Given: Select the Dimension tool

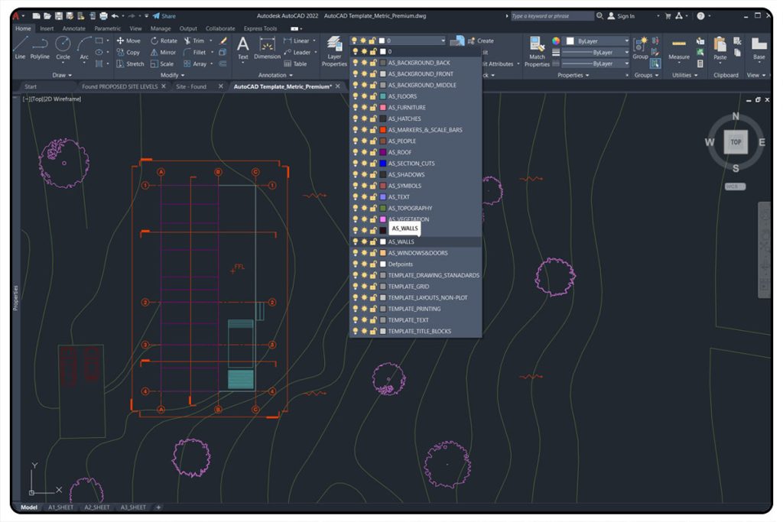Looking at the screenshot, I should click(267, 48).
